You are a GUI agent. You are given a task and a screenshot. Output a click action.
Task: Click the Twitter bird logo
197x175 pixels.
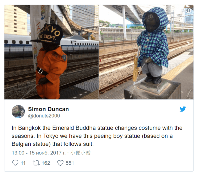coord(183,109)
